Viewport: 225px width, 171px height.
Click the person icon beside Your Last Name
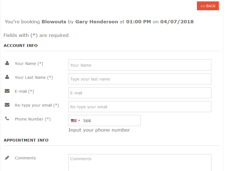click(x=7, y=77)
